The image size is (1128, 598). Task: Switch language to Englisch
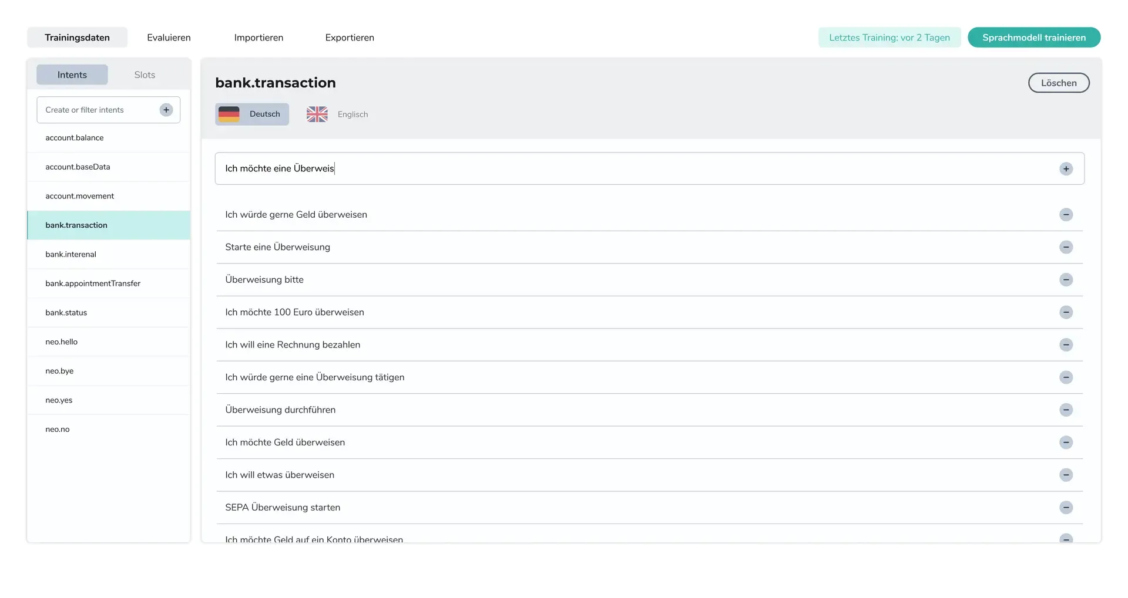tap(337, 114)
